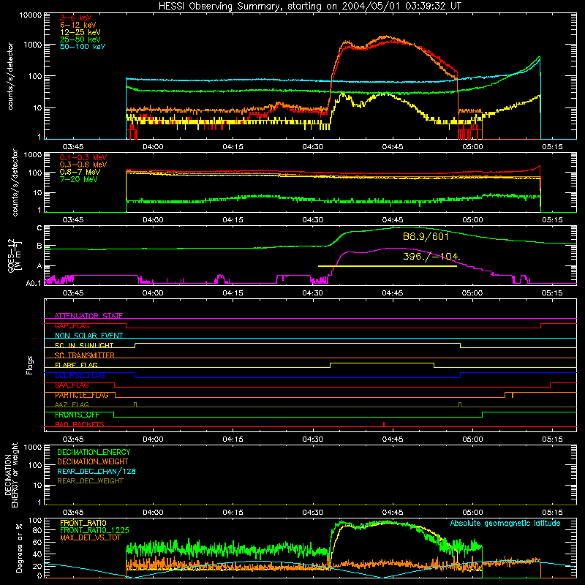Click the 396./-104. position annotation
The width and height of the screenshot is (585, 585).
point(431,257)
